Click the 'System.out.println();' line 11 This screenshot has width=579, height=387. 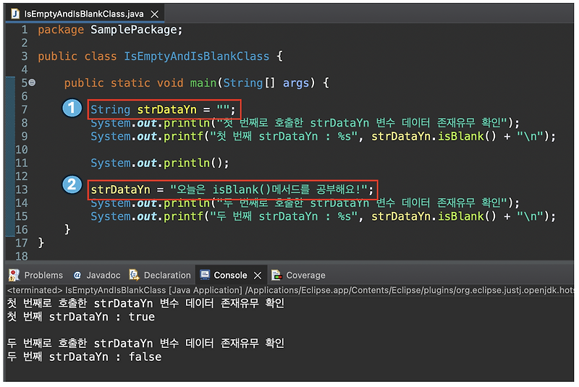[159, 163]
